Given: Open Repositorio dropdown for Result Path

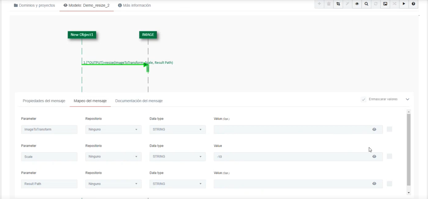Looking at the screenshot, I should pyautogui.click(x=113, y=184).
